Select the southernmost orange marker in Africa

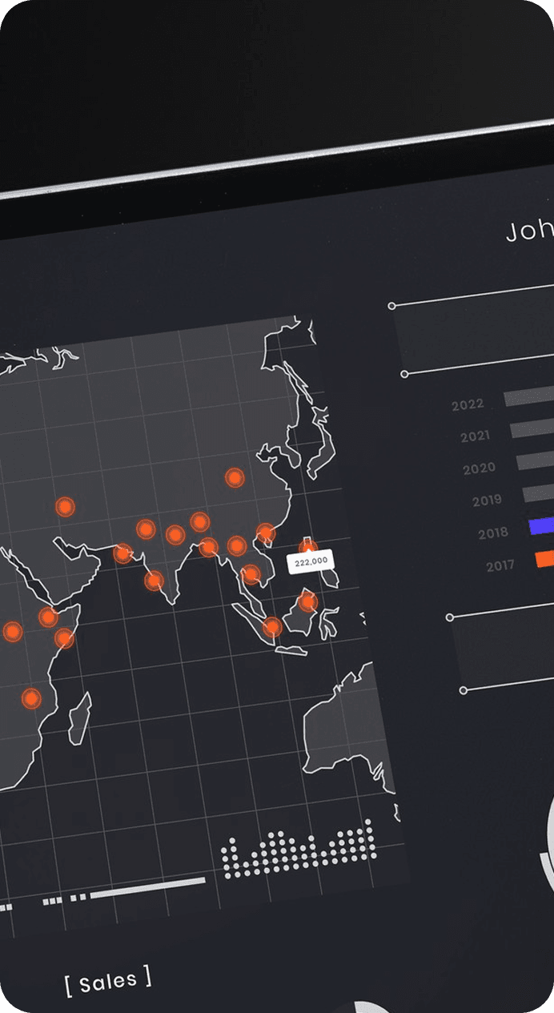tap(31, 698)
